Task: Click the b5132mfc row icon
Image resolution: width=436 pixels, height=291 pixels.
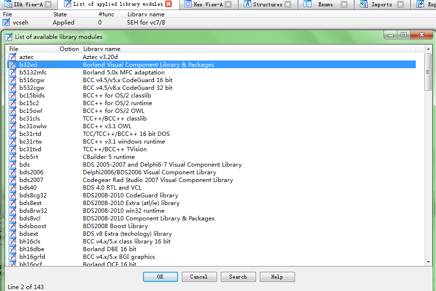Action: 12,73
